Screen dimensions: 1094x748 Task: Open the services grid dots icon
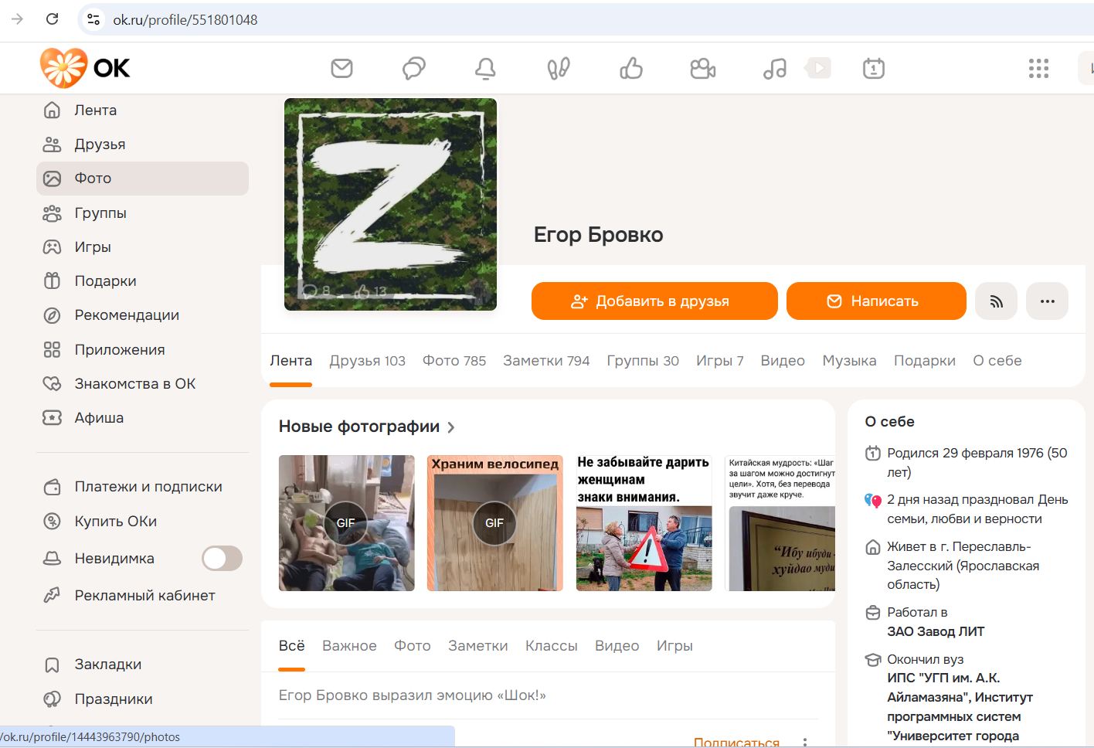[x=1038, y=68]
